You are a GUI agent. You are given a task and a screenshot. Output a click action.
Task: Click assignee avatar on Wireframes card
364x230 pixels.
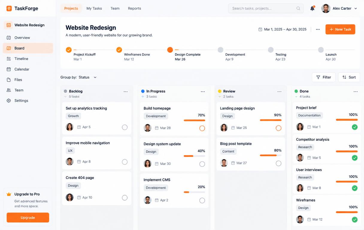pyautogui.click(x=300, y=219)
